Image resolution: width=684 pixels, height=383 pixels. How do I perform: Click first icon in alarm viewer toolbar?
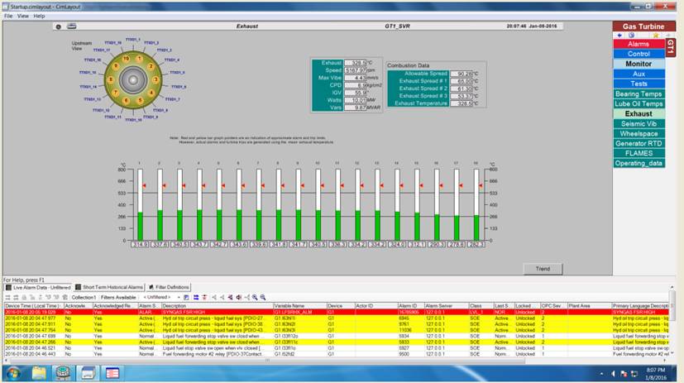click(x=7, y=297)
